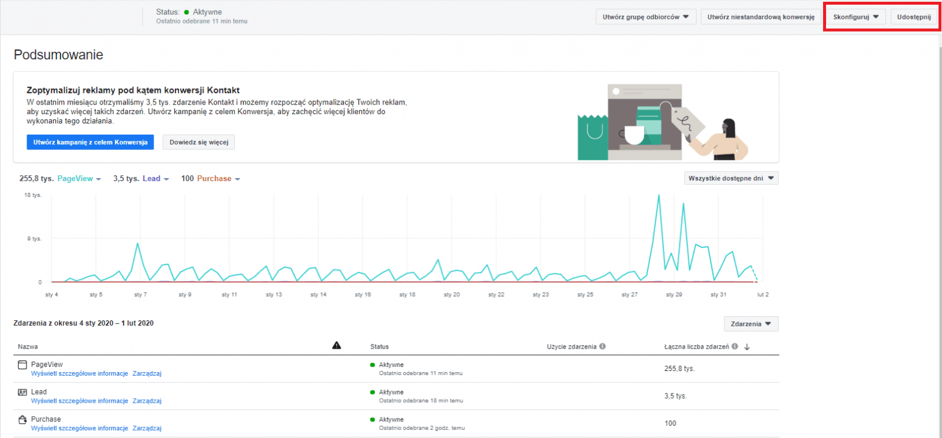Click the Lead event contact-card icon

point(22,392)
